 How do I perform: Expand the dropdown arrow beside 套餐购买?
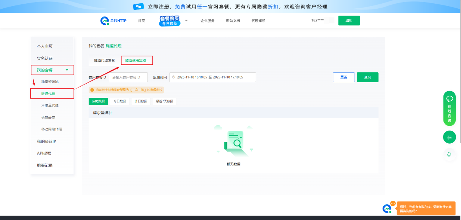coord(186,21)
